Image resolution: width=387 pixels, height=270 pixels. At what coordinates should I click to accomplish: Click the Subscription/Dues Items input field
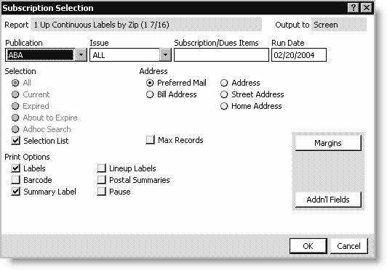click(221, 54)
